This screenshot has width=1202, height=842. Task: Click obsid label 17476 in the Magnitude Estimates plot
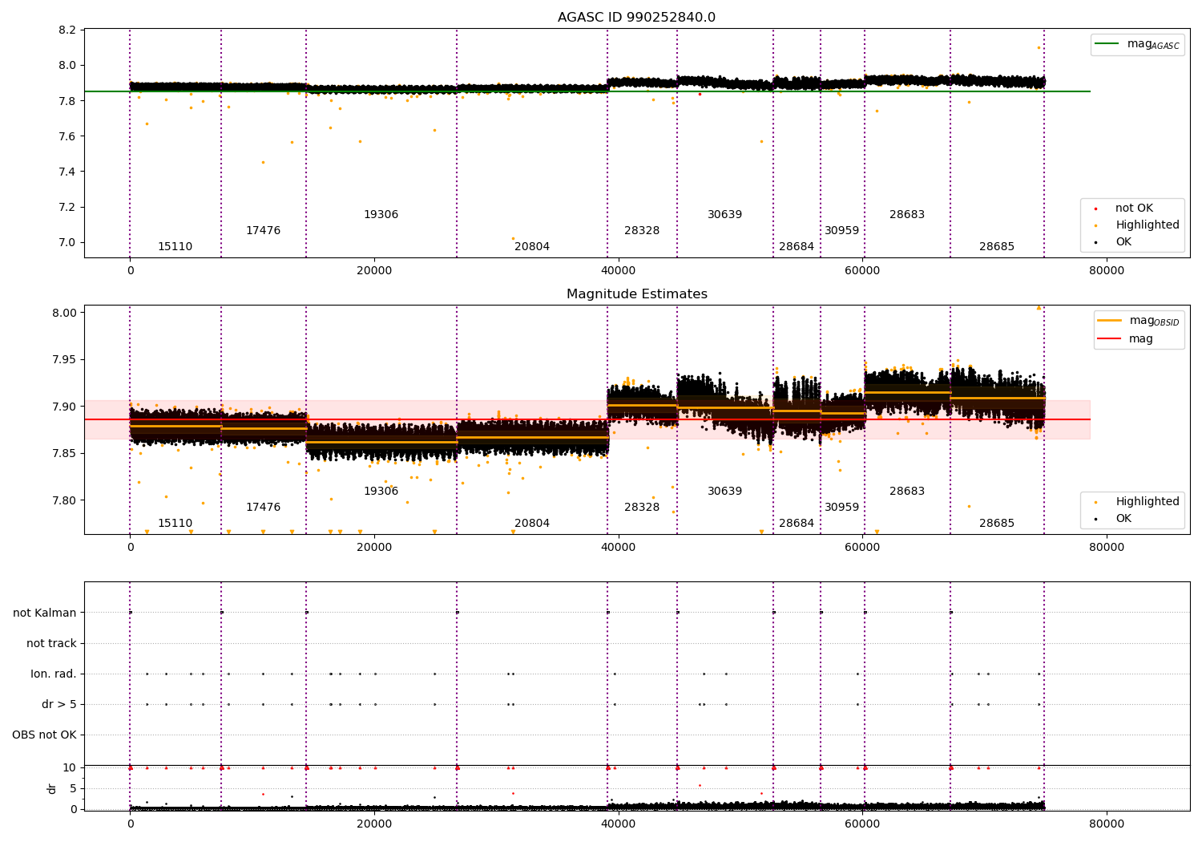point(263,508)
